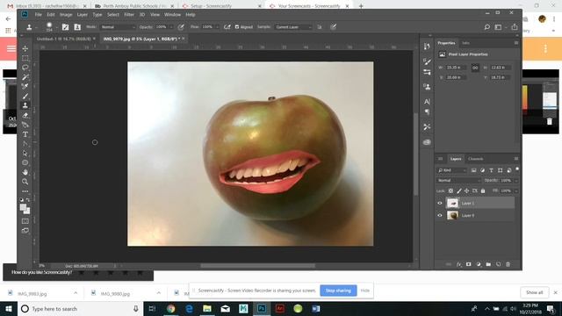Viewport: 562px width, 316px height.
Task: Select the Eraser tool
Action: coord(25,115)
